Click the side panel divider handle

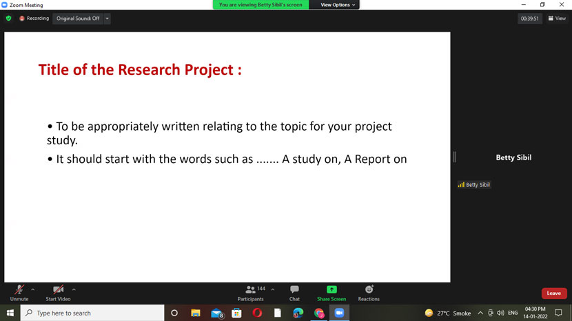tap(455, 157)
